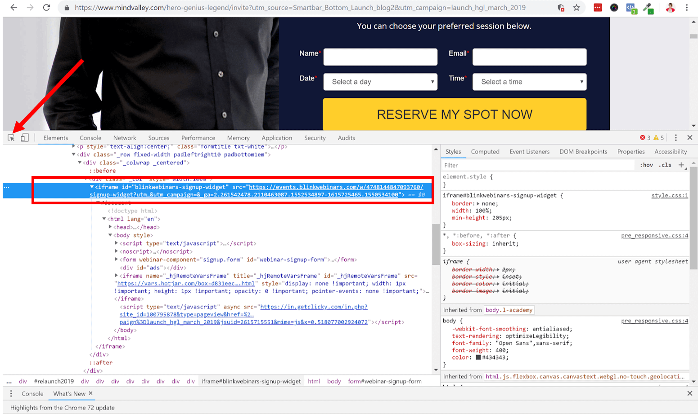Toggle the device toolbar icon
Screen dimensions: 698x414
25,138
